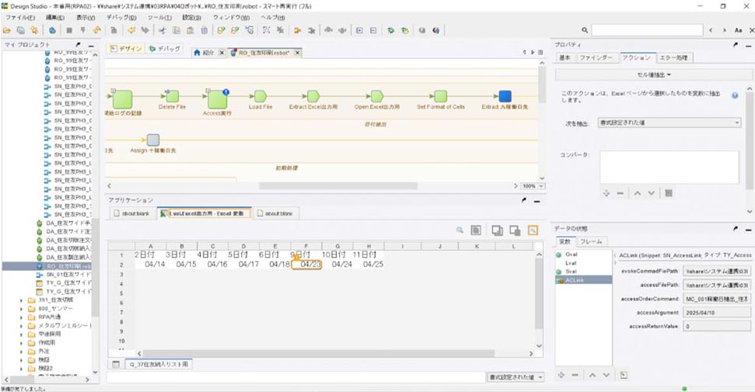Click the orange highlighted selection-mode icon above spreadsheet
This screenshot has width=755, height=392.
click(x=533, y=231)
